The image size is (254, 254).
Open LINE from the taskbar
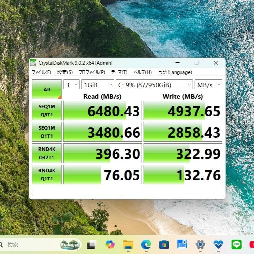pyautogui.click(x=237, y=244)
